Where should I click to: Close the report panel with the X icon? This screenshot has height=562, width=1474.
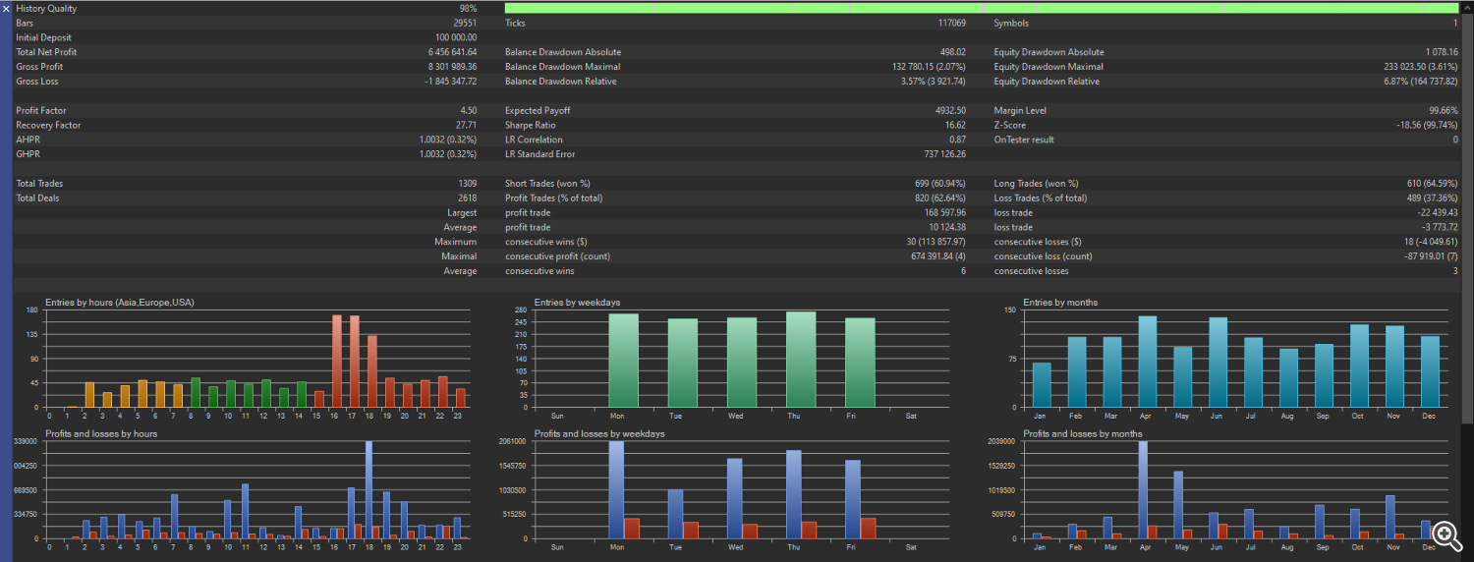pos(6,9)
